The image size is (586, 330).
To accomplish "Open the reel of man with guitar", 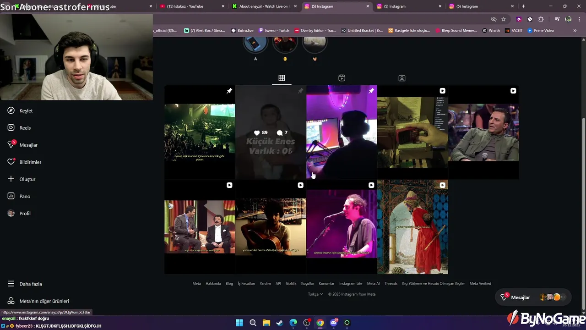I will tap(271, 227).
